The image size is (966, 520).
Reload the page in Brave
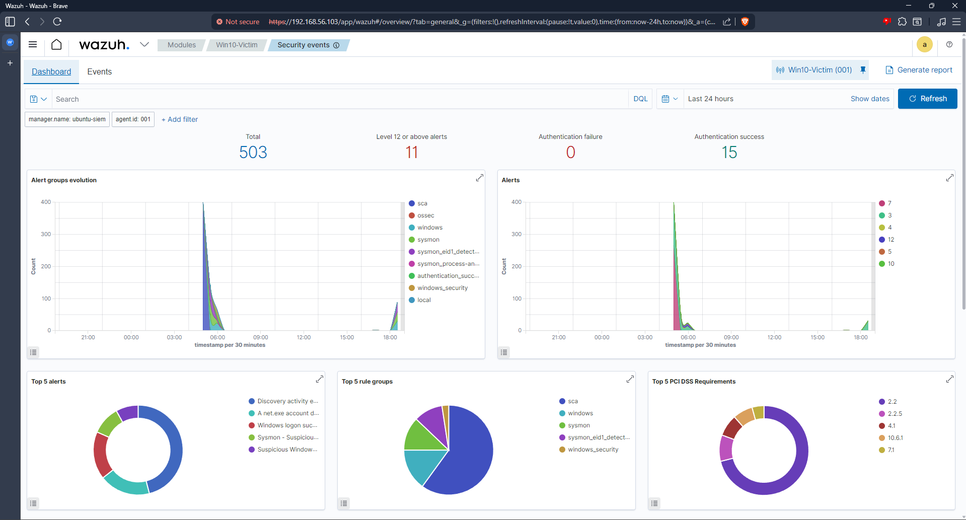(57, 22)
